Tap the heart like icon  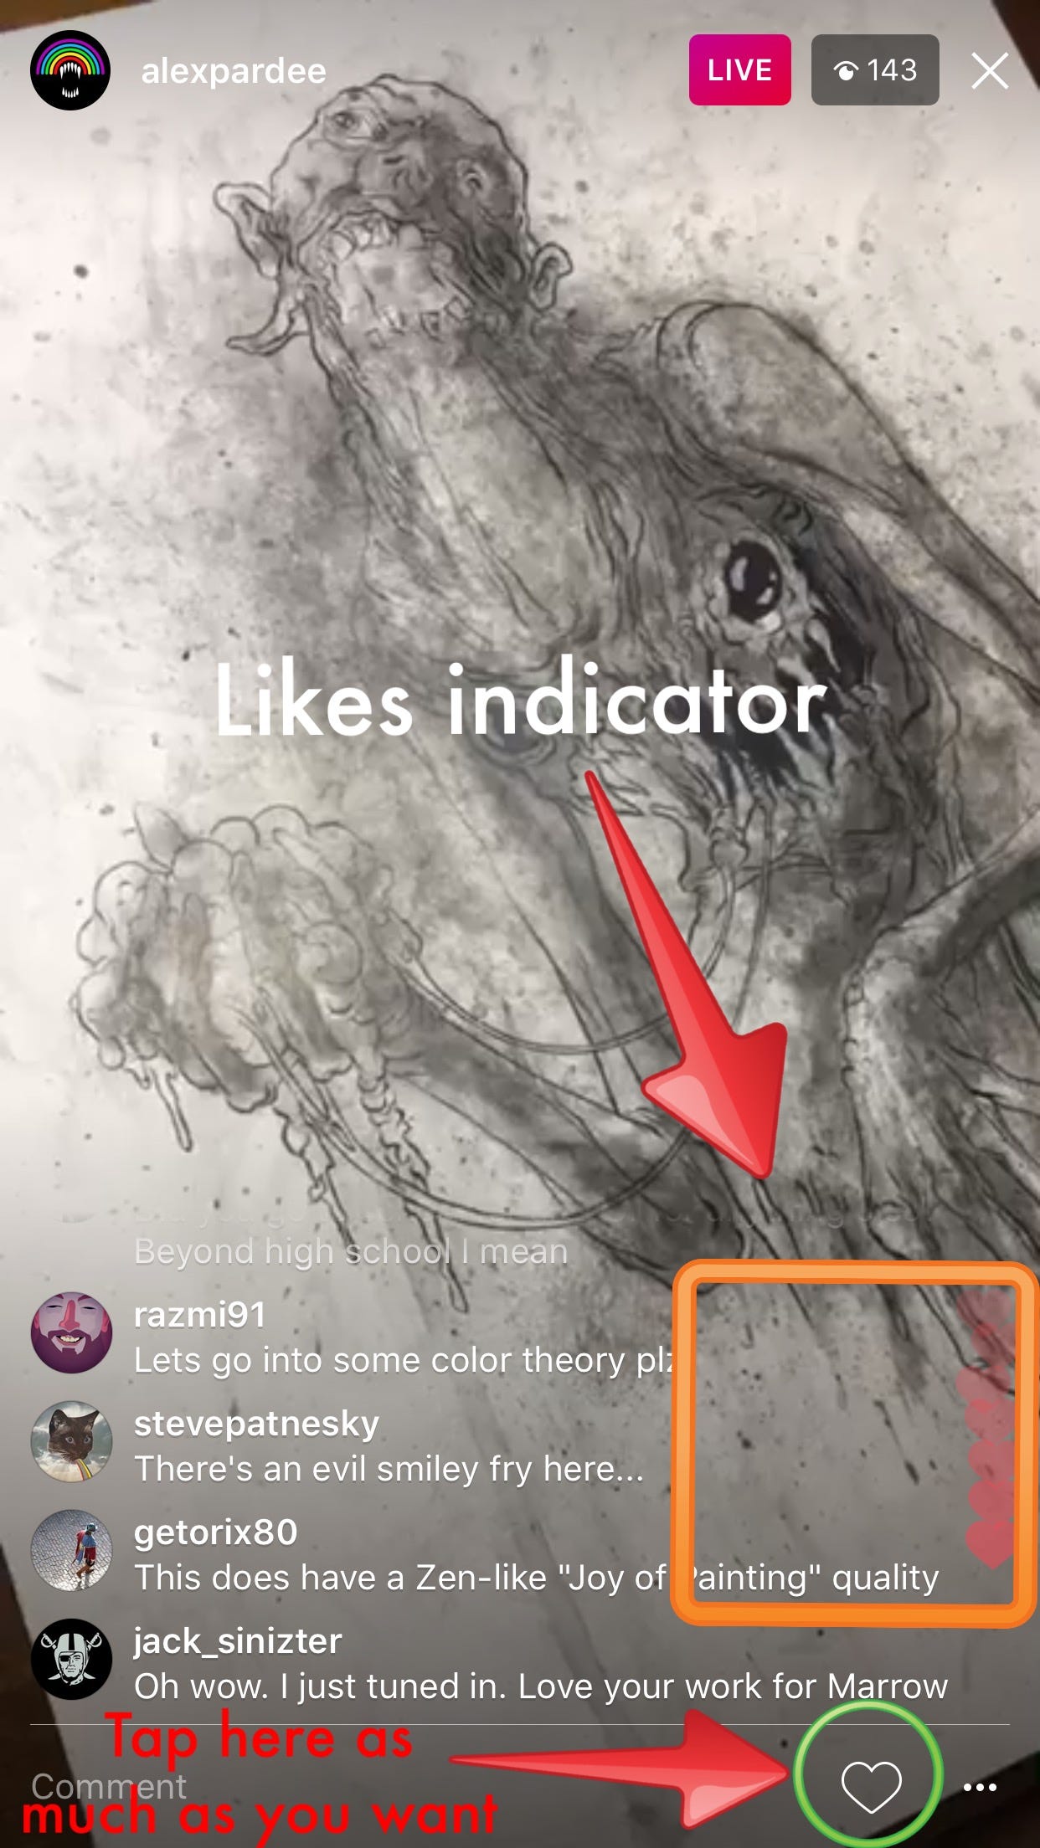point(871,1786)
